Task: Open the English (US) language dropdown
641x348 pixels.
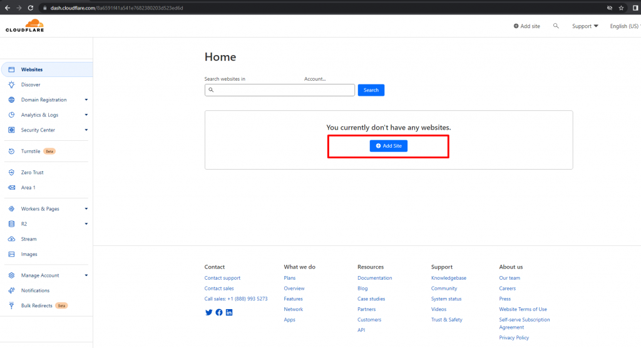Action: coord(625,26)
